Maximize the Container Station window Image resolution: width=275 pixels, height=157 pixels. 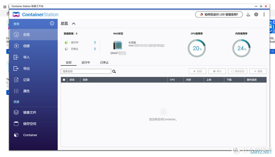tap(261, 6)
